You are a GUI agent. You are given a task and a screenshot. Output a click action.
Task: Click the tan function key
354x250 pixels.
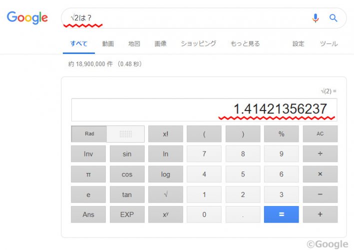(x=127, y=194)
